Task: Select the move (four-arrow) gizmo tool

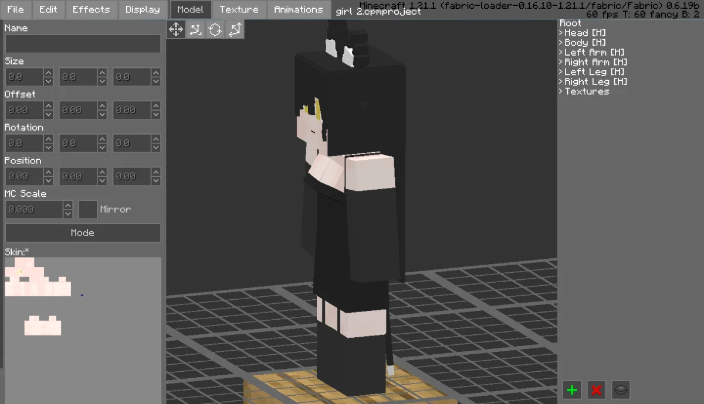Action: (x=176, y=29)
